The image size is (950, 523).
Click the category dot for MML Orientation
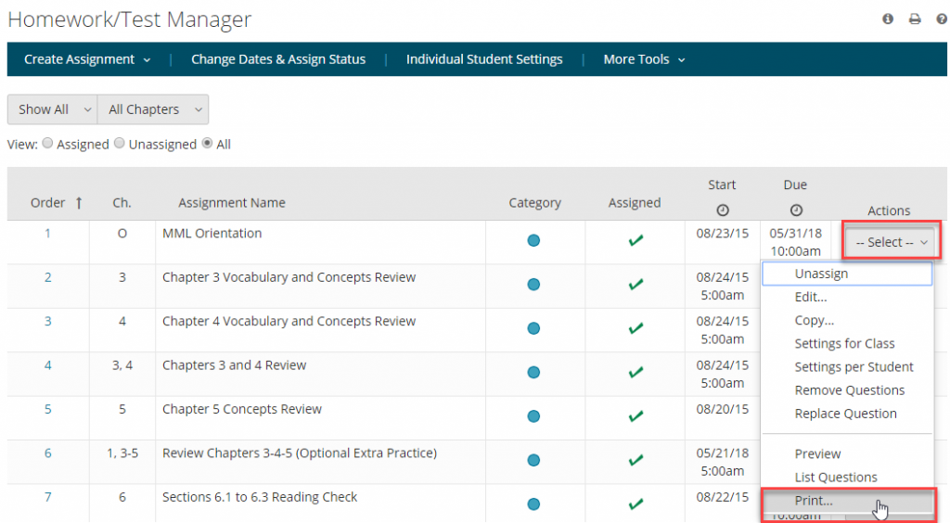[533, 241]
